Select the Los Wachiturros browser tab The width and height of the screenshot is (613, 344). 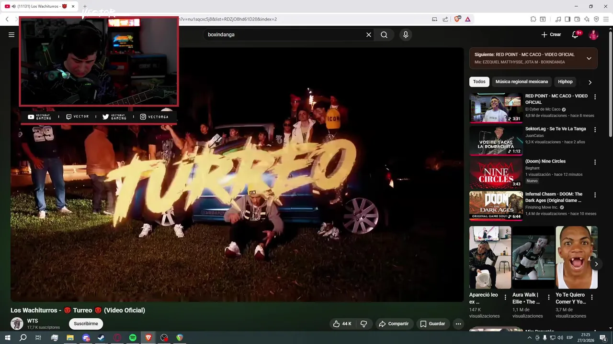[x=40, y=6]
